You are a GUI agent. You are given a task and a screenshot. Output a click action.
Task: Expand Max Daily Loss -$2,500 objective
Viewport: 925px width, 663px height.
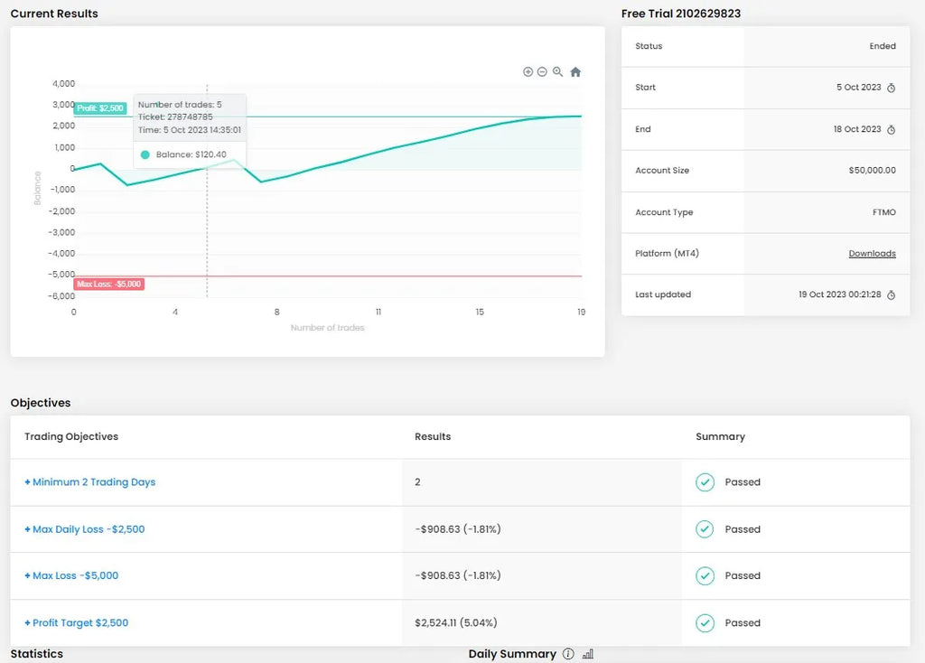click(x=84, y=529)
